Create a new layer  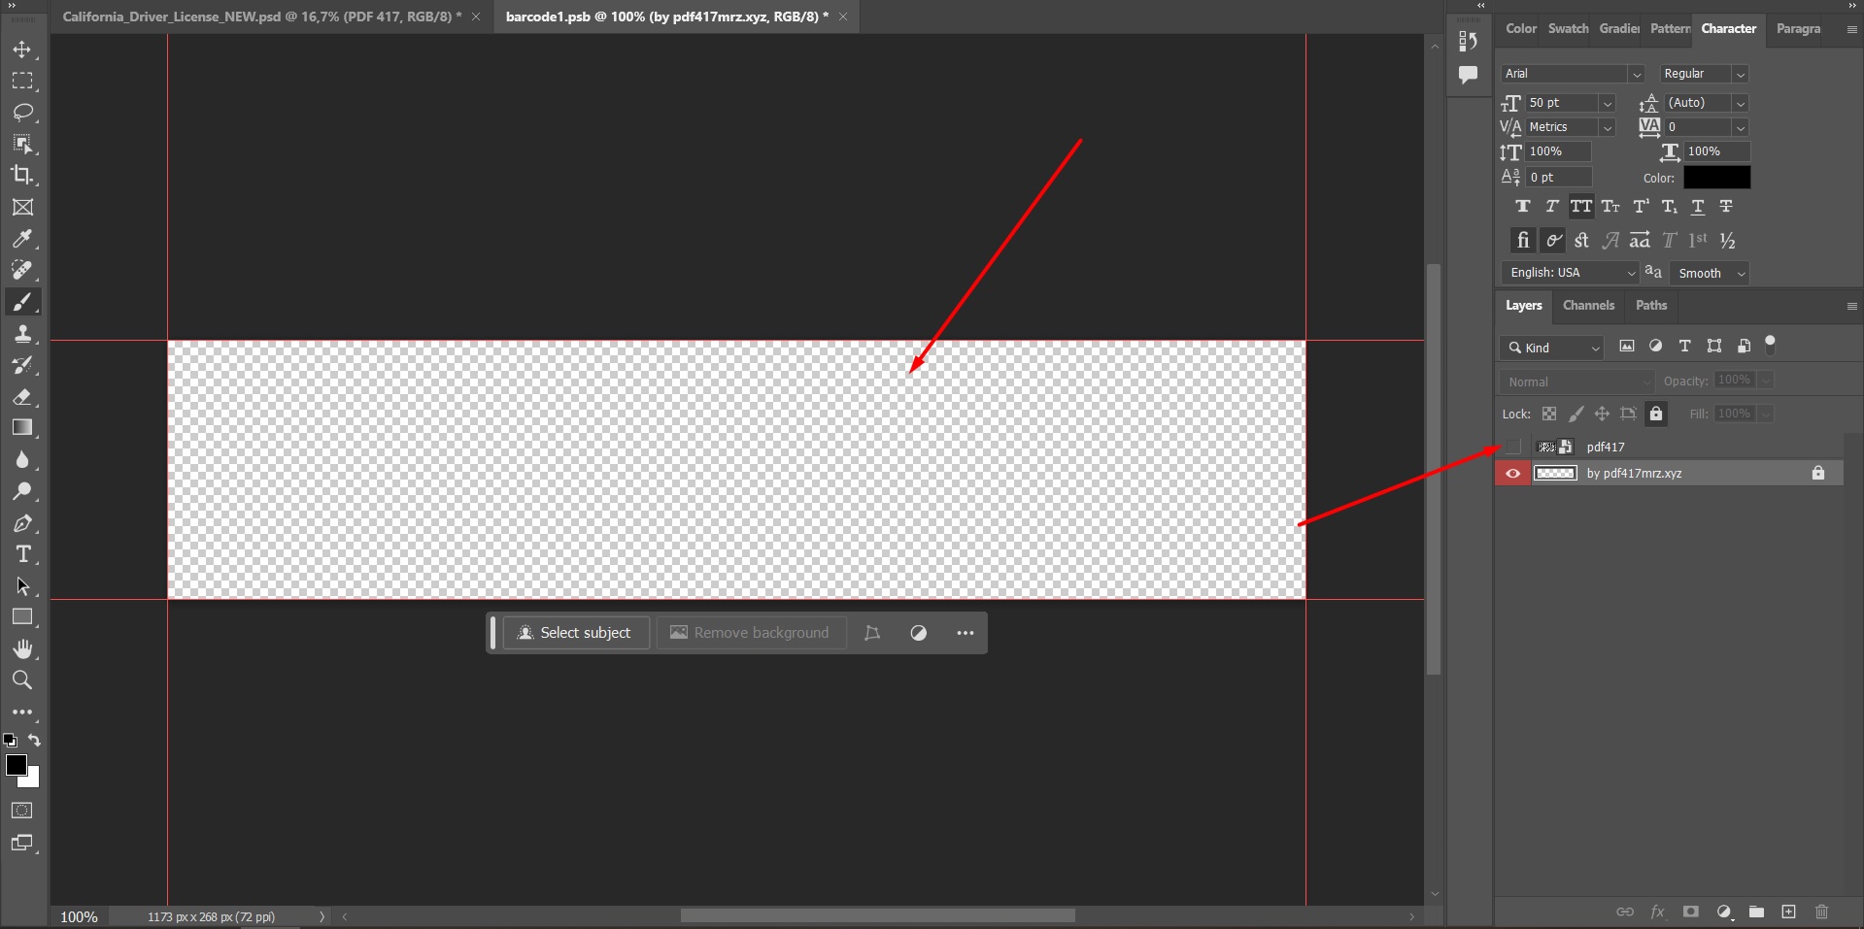(1788, 912)
